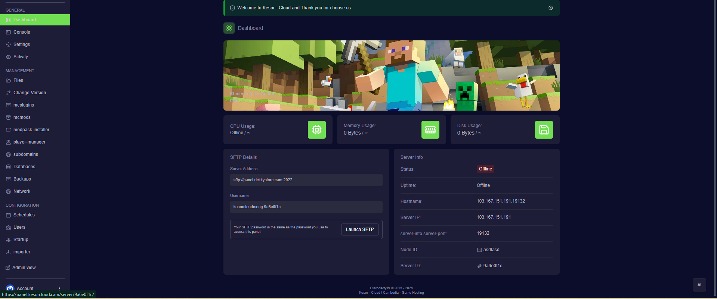Click the Memory Usage RAM icon

coord(430,130)
